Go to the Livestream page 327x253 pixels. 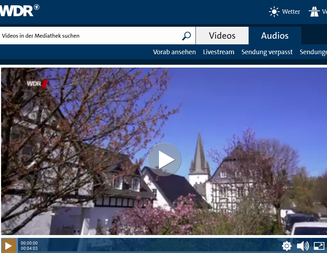(218, 52)
